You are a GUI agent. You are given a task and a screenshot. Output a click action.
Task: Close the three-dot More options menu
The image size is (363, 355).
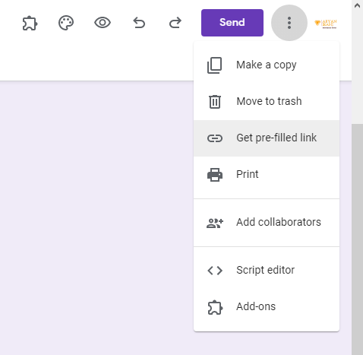pos(289,23)
